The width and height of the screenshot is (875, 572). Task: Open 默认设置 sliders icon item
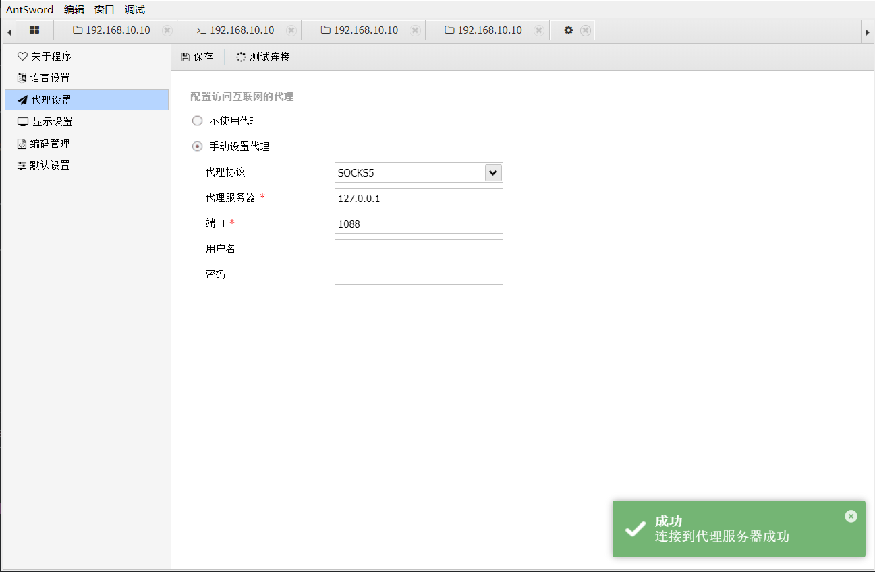pyautogui.click(x=22, y=166)
